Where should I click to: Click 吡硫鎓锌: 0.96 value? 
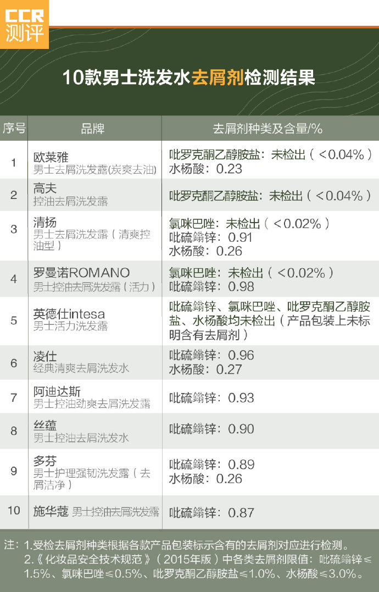(x=211, y=355)
